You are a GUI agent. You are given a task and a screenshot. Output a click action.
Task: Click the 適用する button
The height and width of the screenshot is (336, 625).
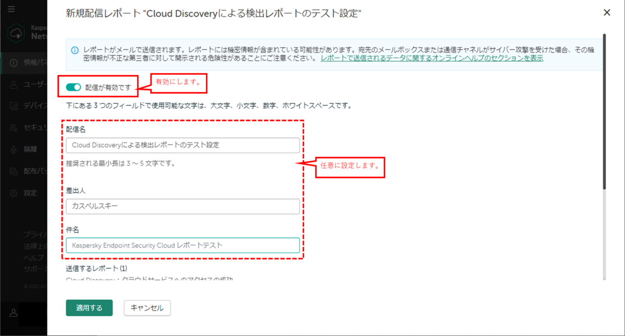click(x=89, y=308)
